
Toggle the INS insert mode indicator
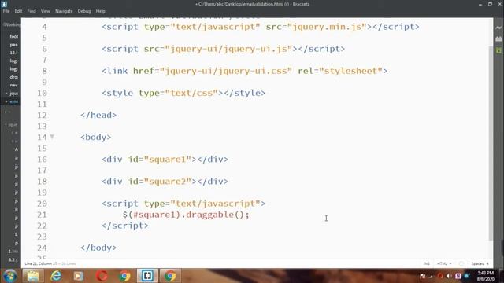pos(427,263)
